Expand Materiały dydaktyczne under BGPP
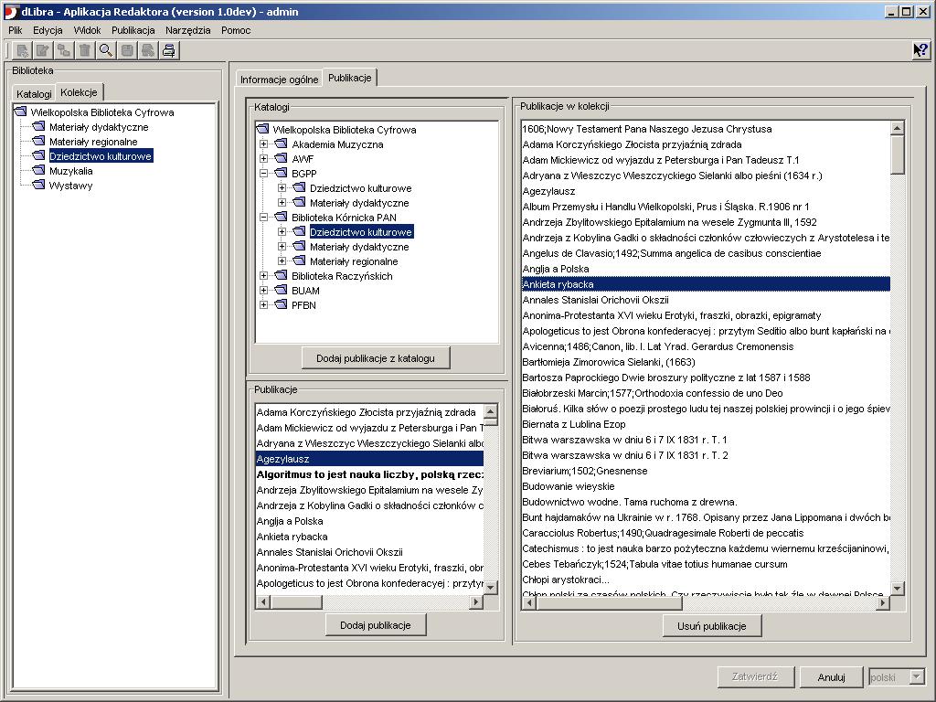936x702 pixels. point(282,202)
